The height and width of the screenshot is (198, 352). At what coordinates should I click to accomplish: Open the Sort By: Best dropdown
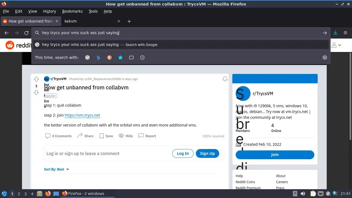tap(56, 169)
